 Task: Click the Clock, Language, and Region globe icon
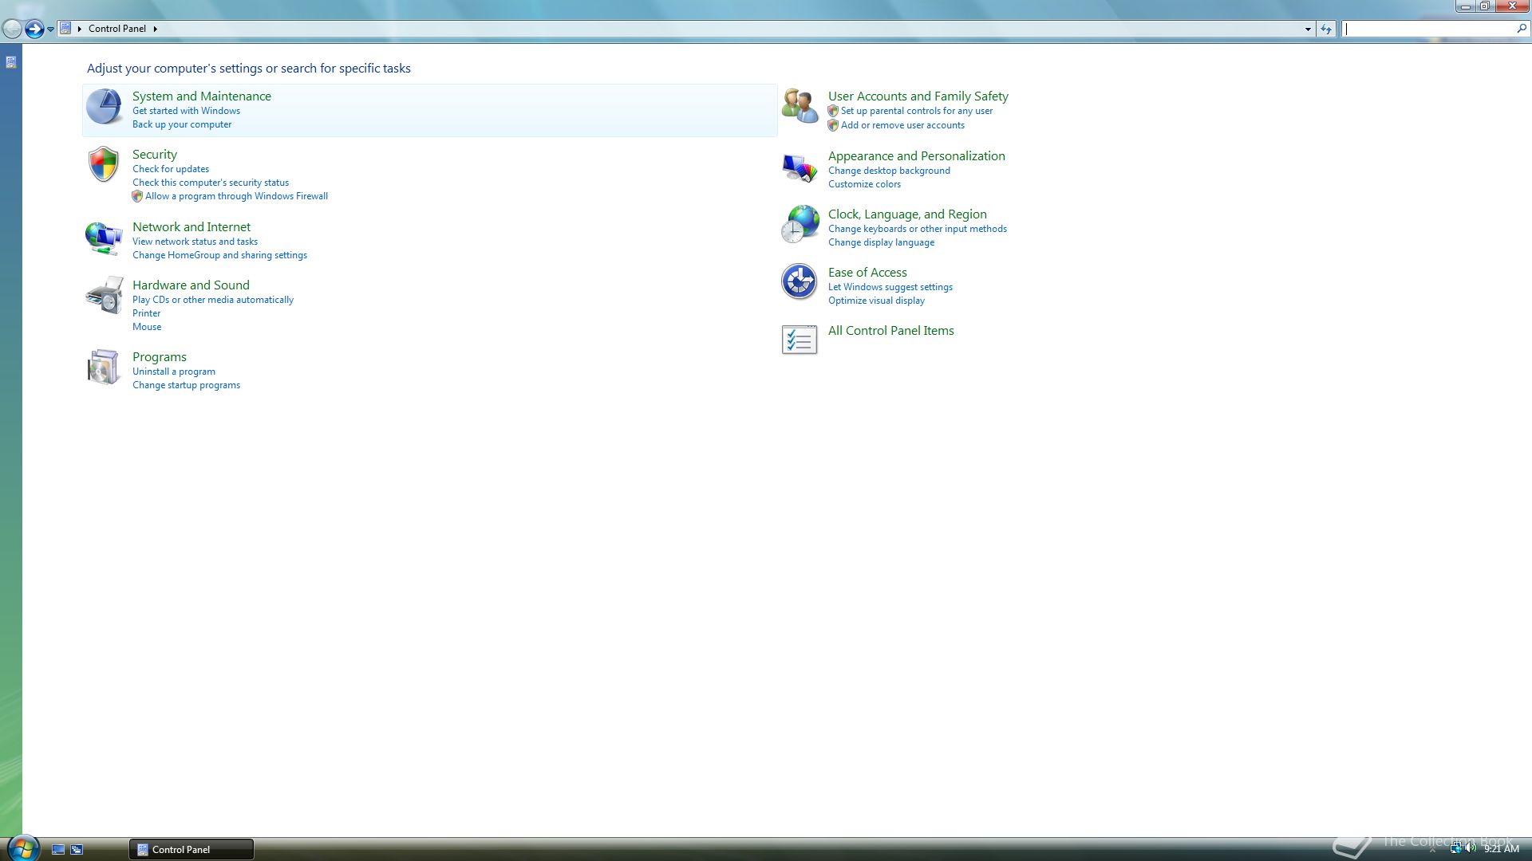(x=800, y=224)
